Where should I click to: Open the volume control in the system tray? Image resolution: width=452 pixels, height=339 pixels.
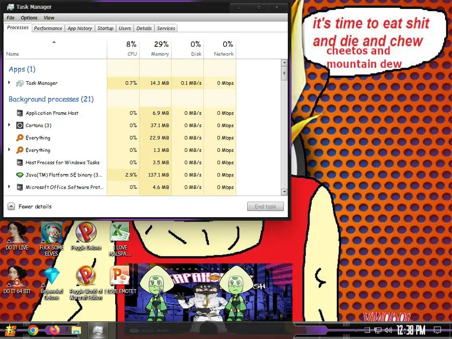[x=388, y=330]
